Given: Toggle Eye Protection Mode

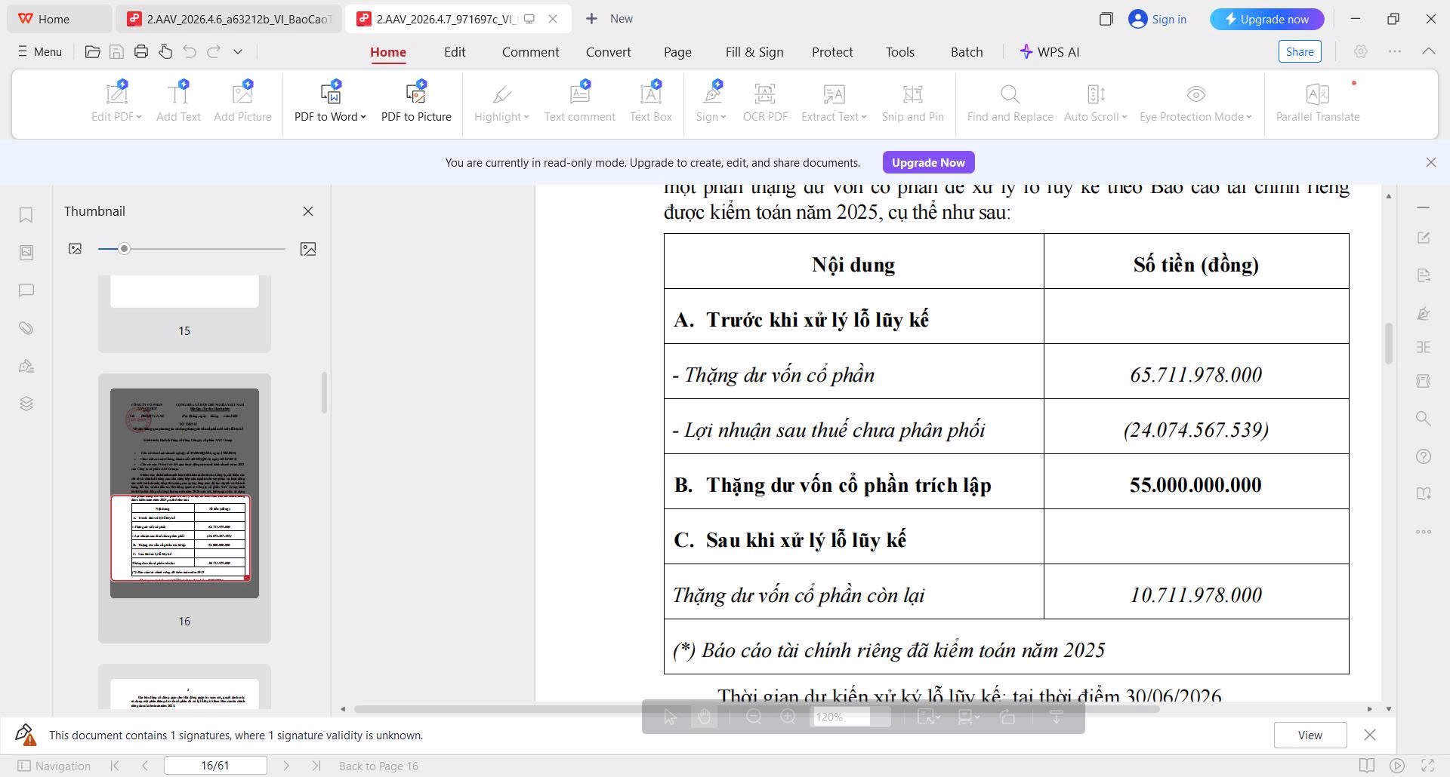Looking at the screenshot, I should tap(1195, 101).
